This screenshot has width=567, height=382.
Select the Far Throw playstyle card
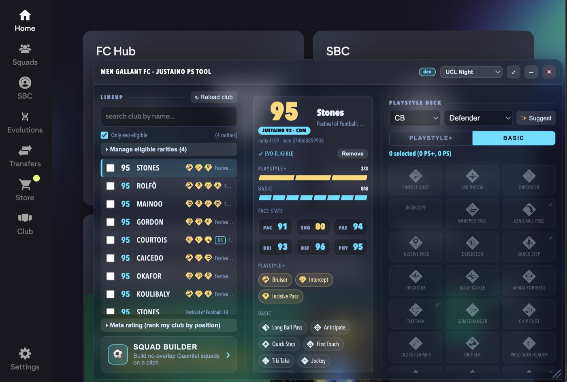(472, 180)
